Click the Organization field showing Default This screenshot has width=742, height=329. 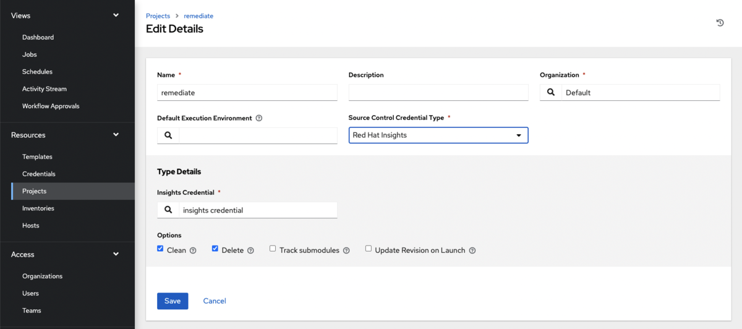tap(641, 92)
